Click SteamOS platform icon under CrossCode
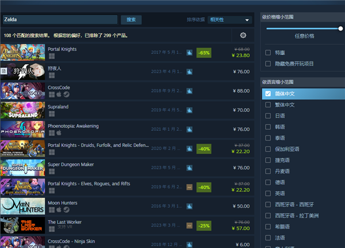 click(67, 95)
